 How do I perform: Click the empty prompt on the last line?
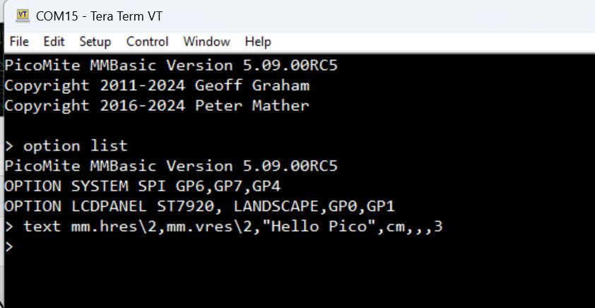click(x=9, y=247)
